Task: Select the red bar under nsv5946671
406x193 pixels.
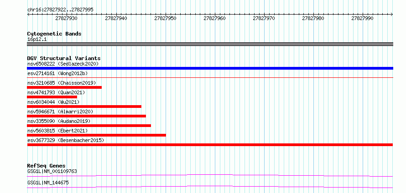Action: [87, 116]
